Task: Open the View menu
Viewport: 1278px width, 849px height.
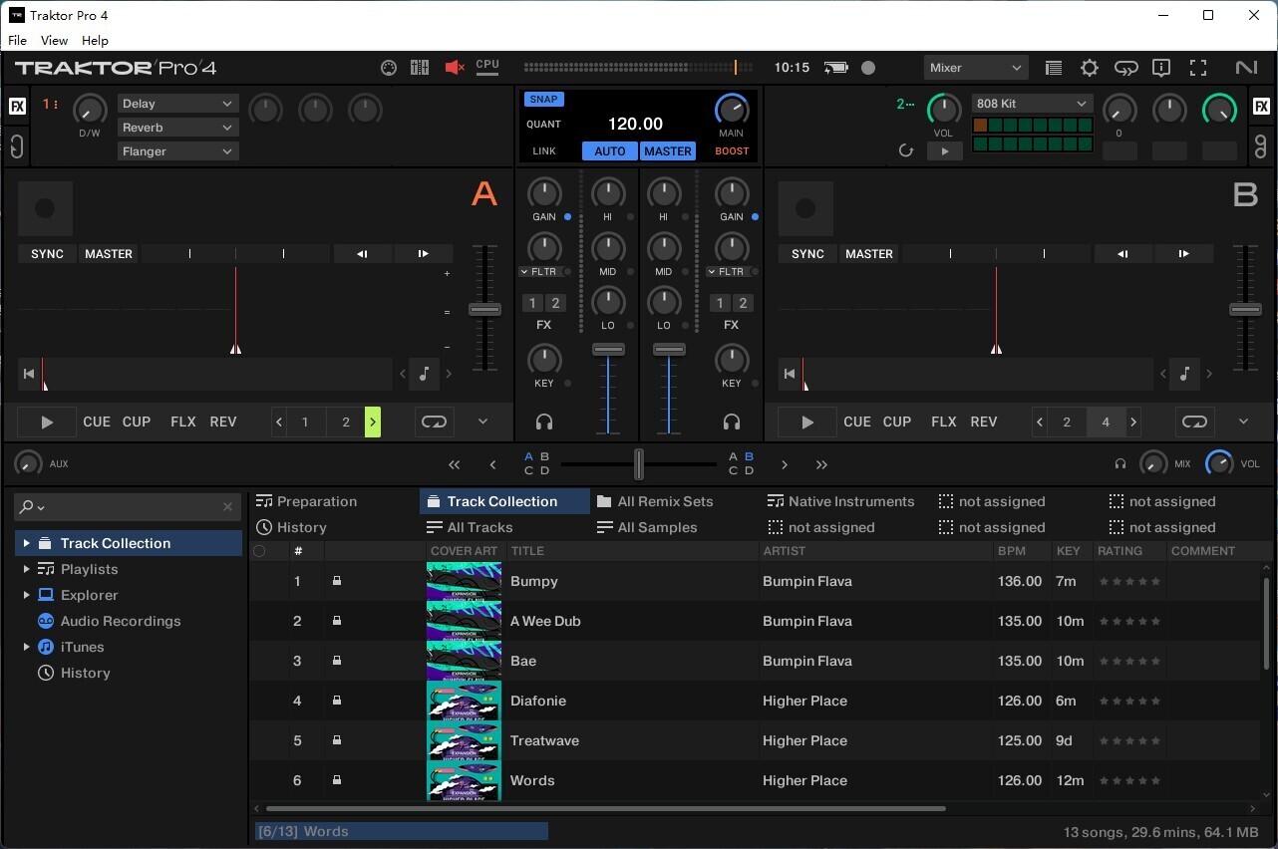Action: click(54, 41)
